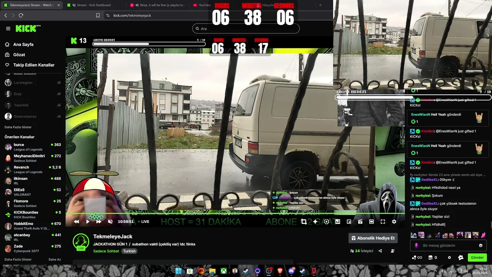Click the sparkle icon in the player controls
Image resolution: width=492 pixels, height=277 pixels.
click(x=315, y=222)
